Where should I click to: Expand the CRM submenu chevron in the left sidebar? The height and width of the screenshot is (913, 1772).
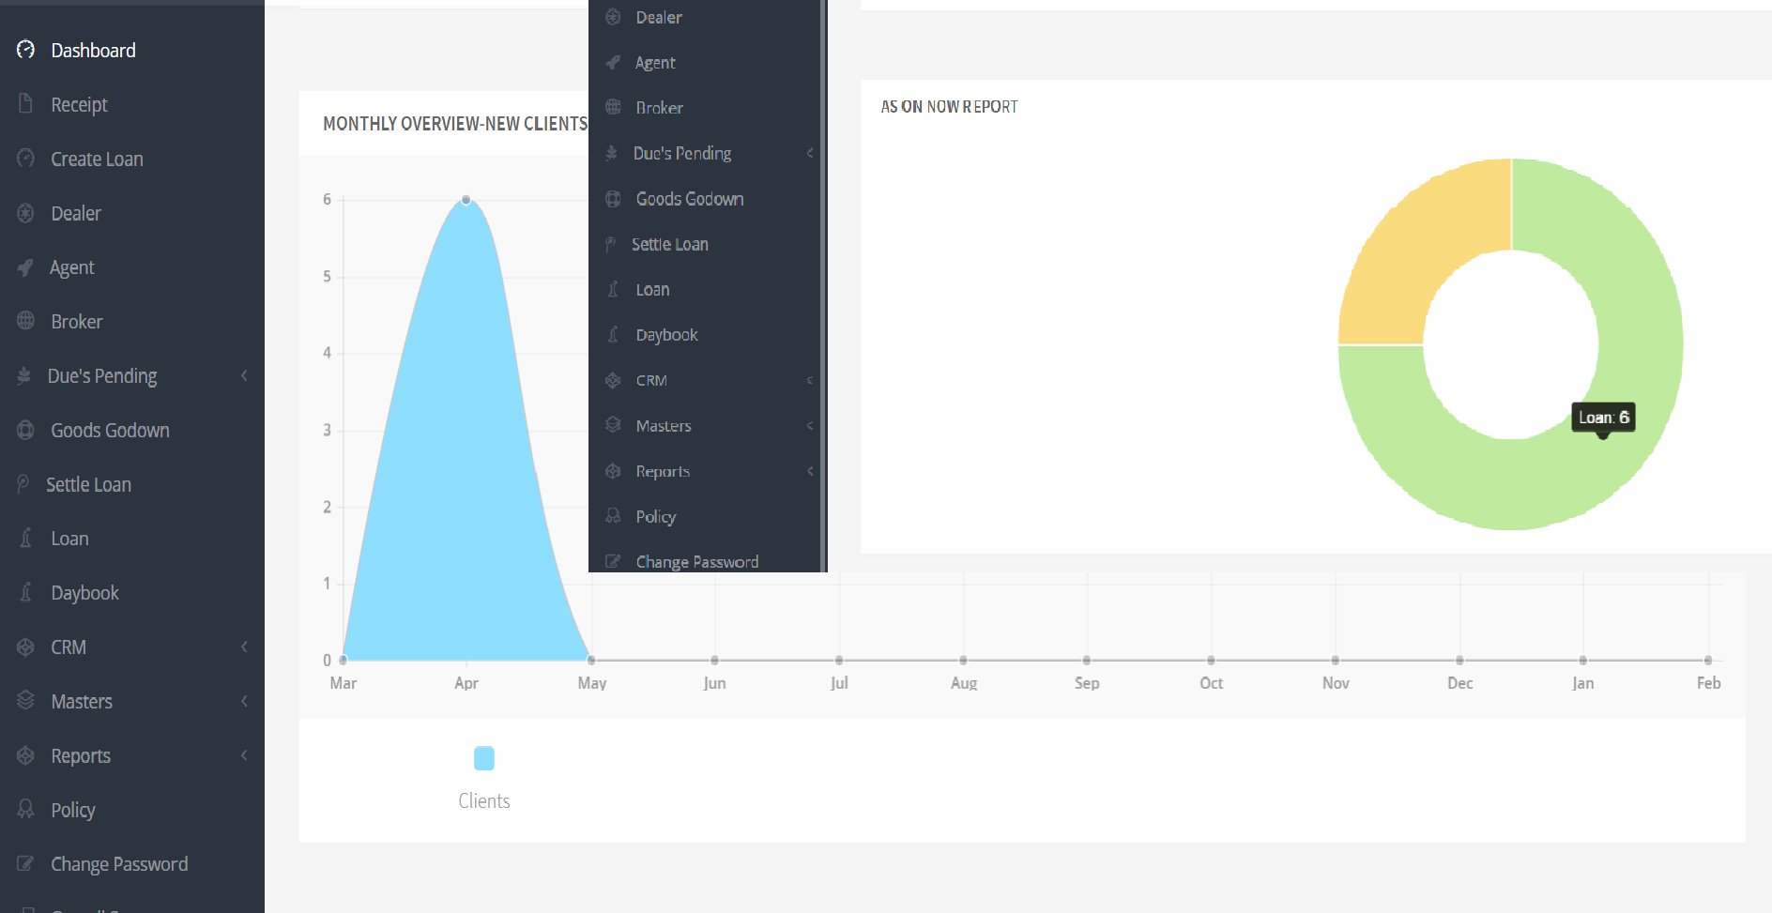244,647
